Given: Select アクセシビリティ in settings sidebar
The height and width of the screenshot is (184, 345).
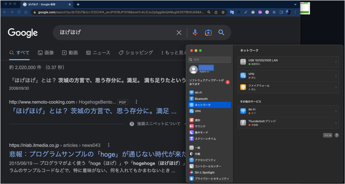Looking at the screenshot, I should click(x=210, y=160).
